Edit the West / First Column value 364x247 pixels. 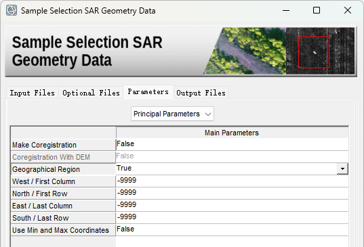[x=232, y=181]
